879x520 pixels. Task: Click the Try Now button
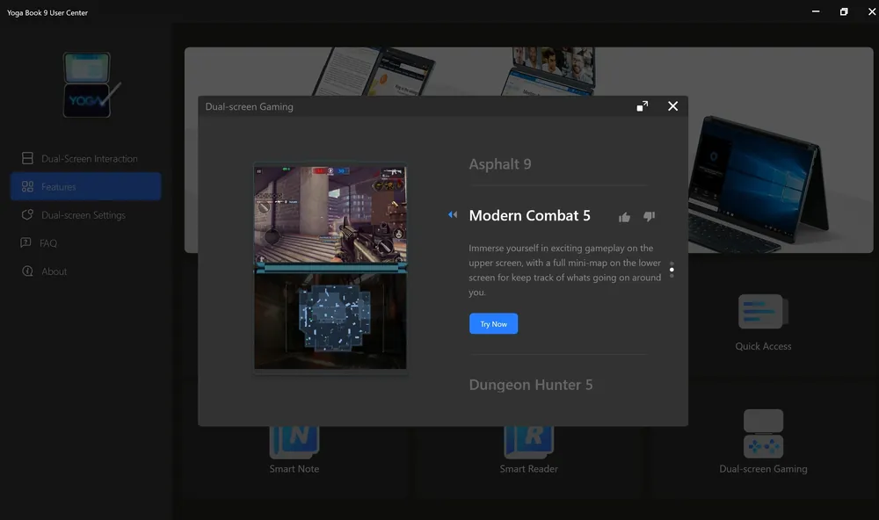click(493, 324)
